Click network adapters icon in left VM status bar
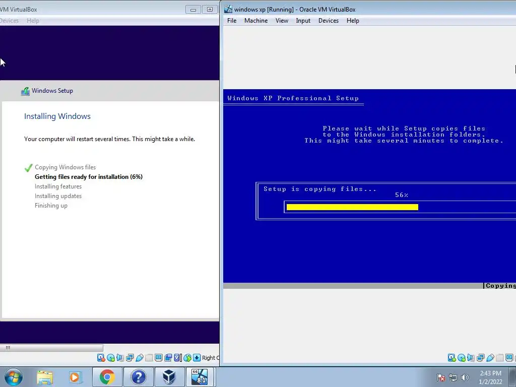Image resolution: width=516 pixels, height=387 pixels. (130, 358)
